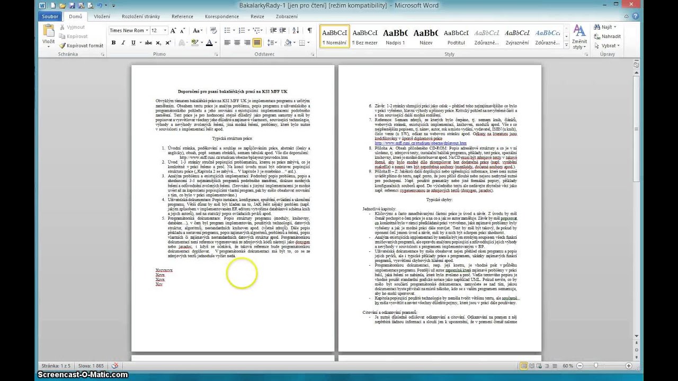This screenshot has width=678, height=381.
Task: Click the text highlight color button
Action: pos(194,43)
